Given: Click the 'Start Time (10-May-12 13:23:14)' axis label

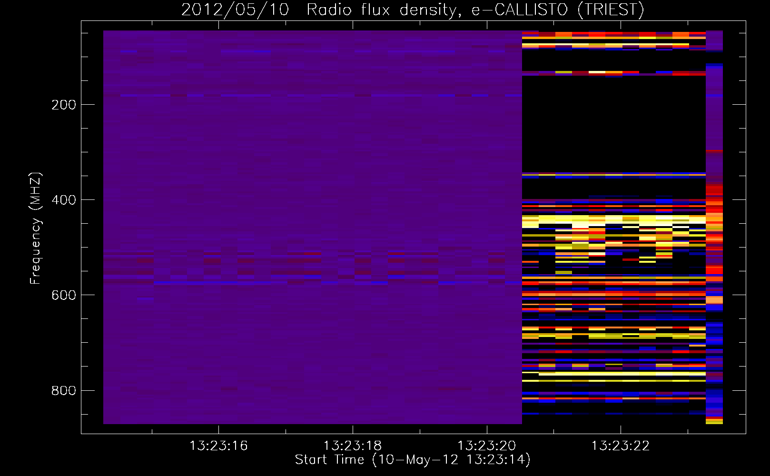Looking at the screenshot, I should tap(413, 460).
